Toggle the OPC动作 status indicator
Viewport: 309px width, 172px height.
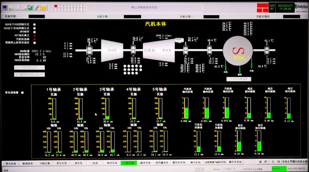pos(34,32)
